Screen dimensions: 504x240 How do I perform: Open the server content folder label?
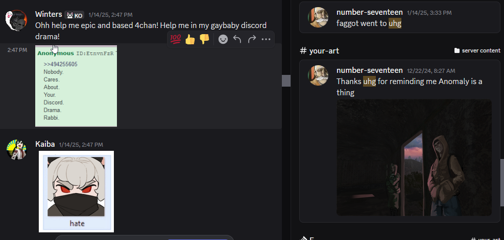click(477, 50)
